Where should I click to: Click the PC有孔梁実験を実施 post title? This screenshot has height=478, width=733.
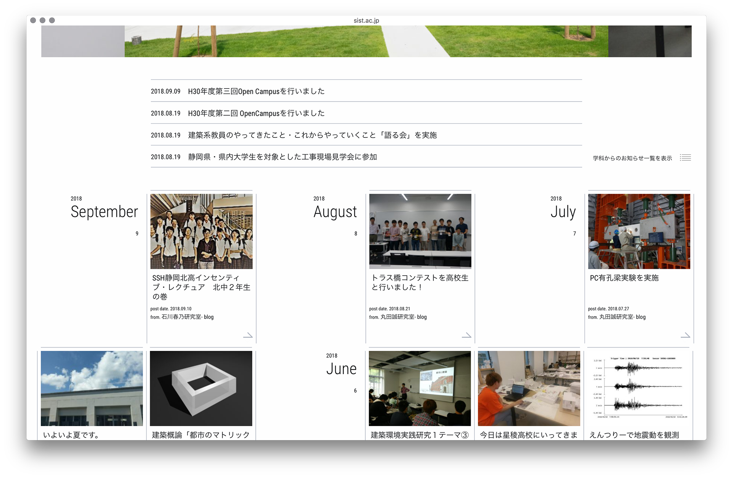point(624,278)
